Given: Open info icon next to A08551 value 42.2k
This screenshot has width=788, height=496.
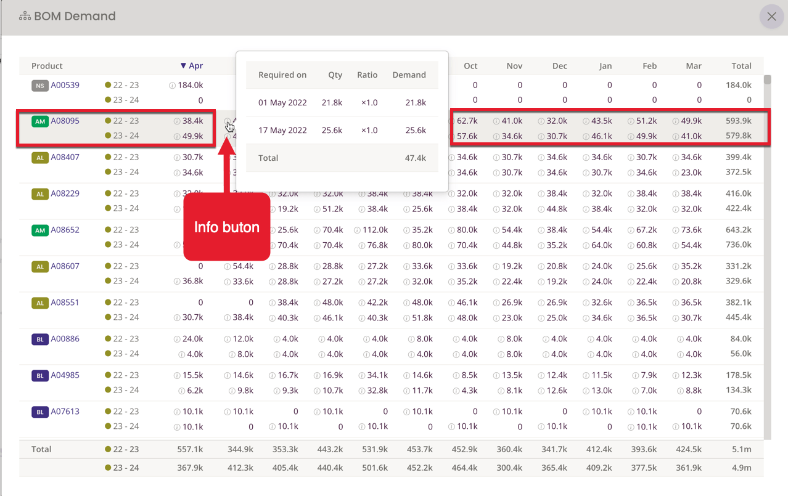Looking at the screenshot, I should pyautogui.click(x=362, y=303).
